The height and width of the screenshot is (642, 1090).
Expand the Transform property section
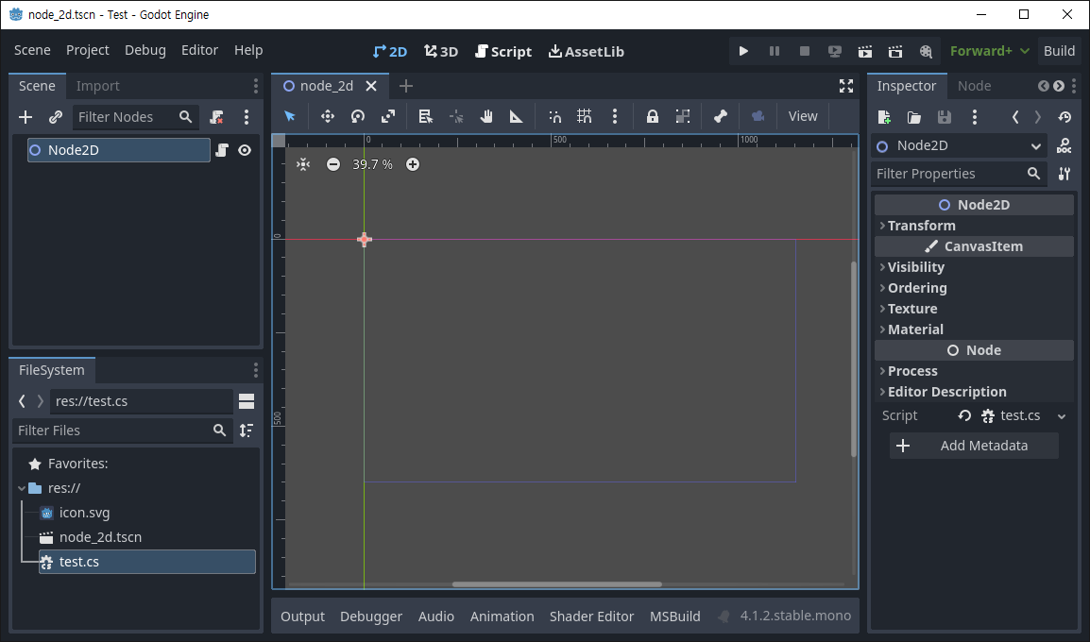[974, 226]
